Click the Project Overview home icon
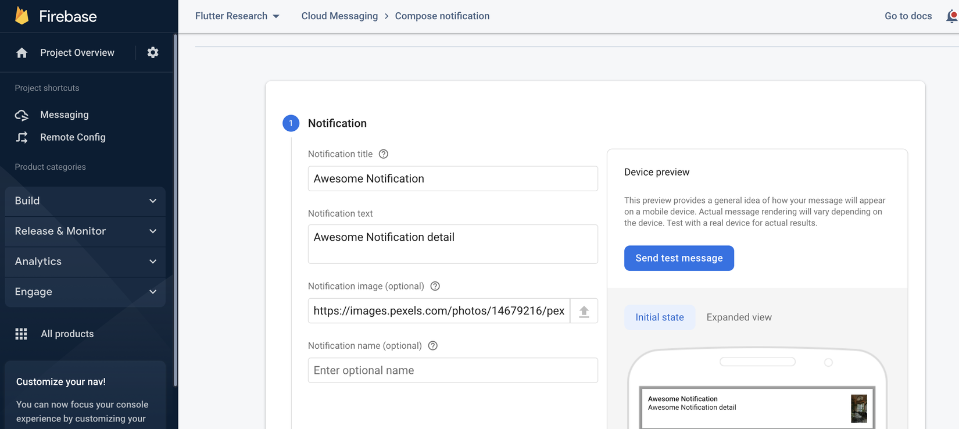Viewport: 959px width, 429px height. point(22,53)
